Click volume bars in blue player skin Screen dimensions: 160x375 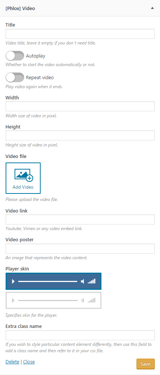(92, 281)
